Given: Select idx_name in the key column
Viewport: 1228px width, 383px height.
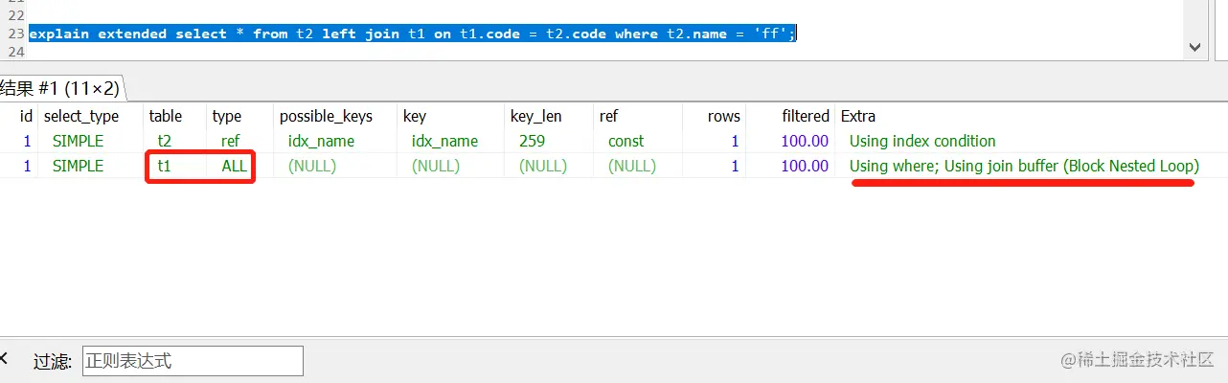Looking at the screenshot, I should pos(444,141).
